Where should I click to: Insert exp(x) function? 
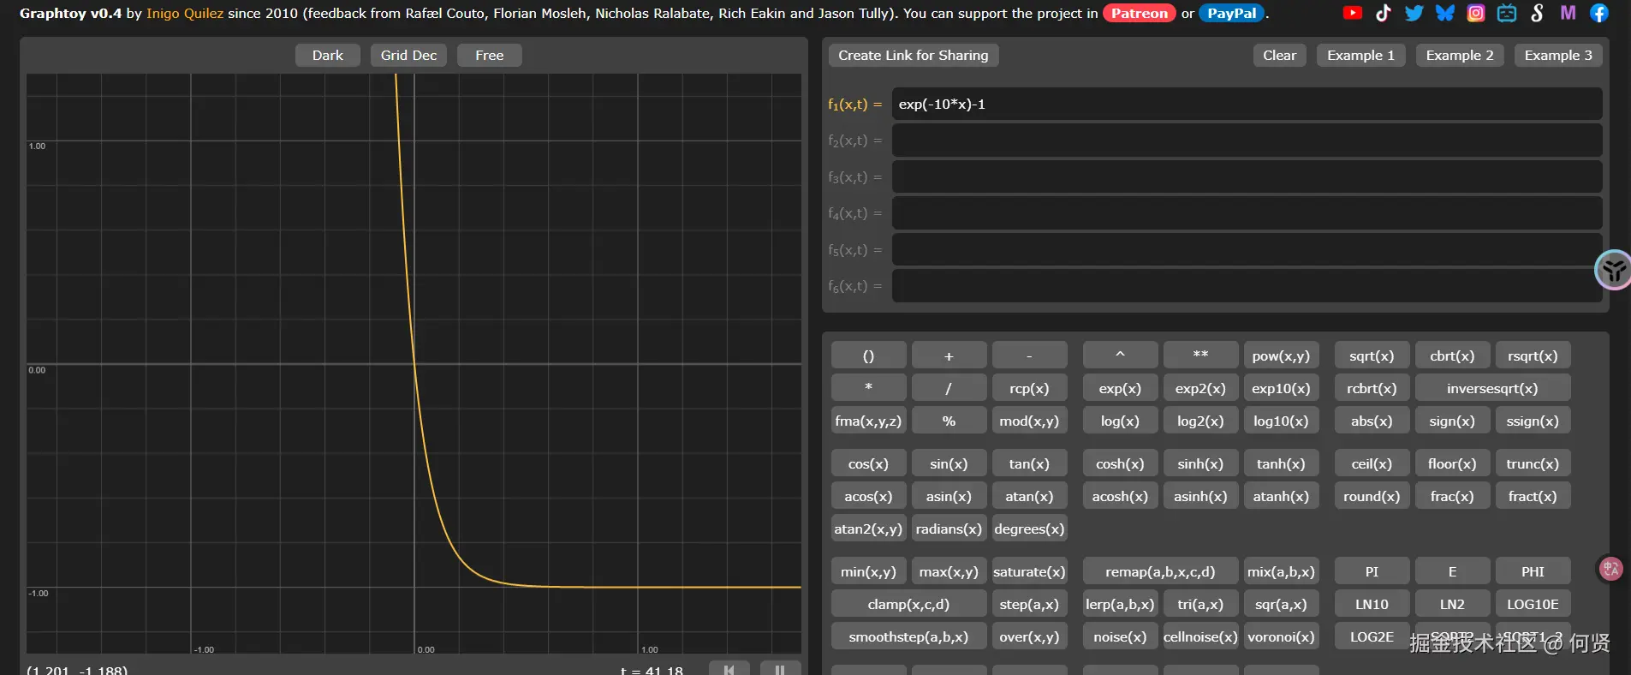pyautogui.click(x=1120, y=388)
